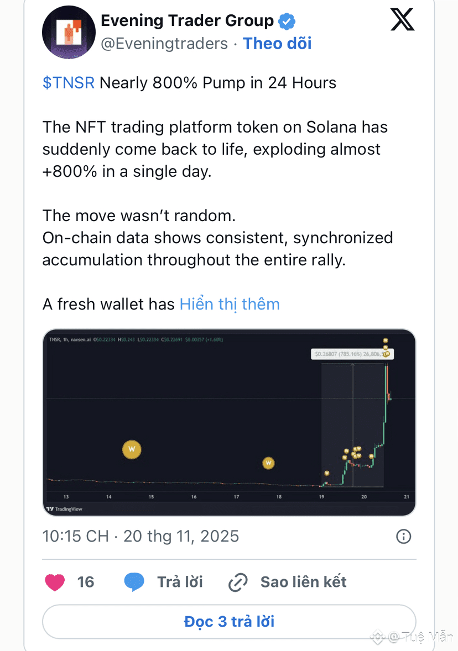Open the $TNSR cashtag link
Screen dimensions: 458x651
[69, 83]
